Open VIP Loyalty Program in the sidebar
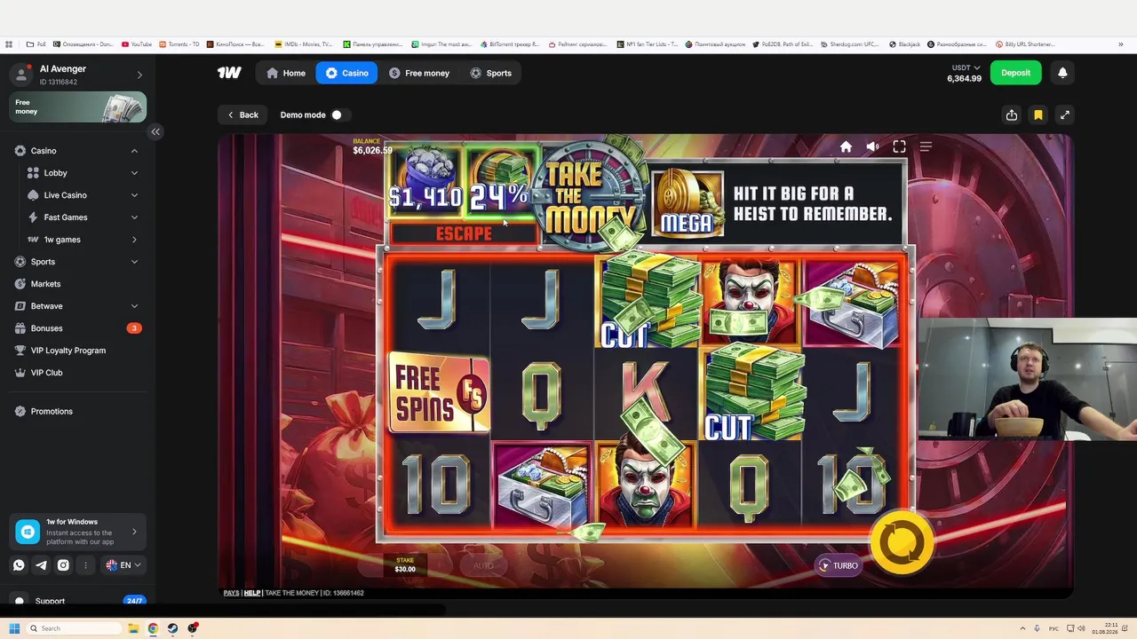Screen dimensions: 1137x639 click(x=68, y=351)
